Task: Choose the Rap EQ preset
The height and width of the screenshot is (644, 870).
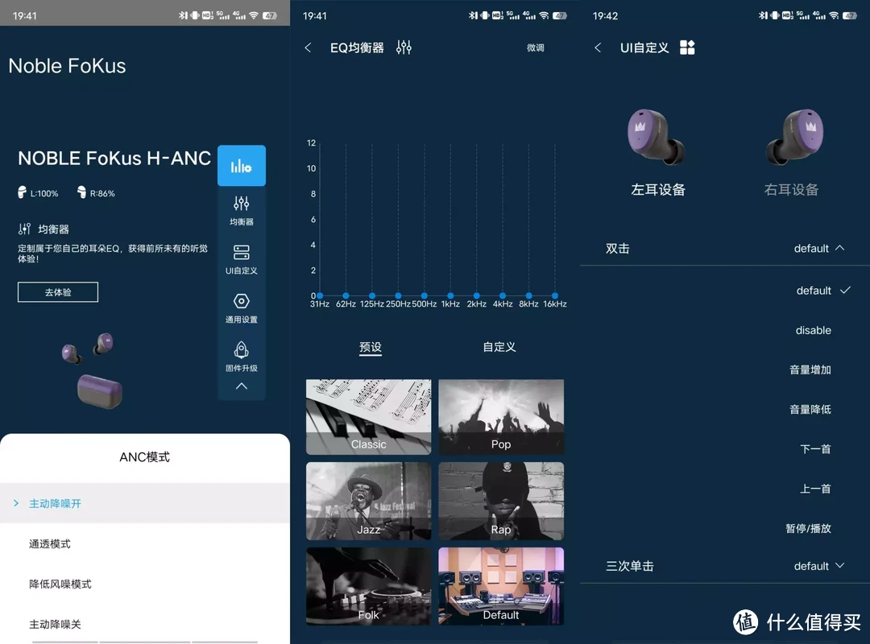Action: (501, 501)
